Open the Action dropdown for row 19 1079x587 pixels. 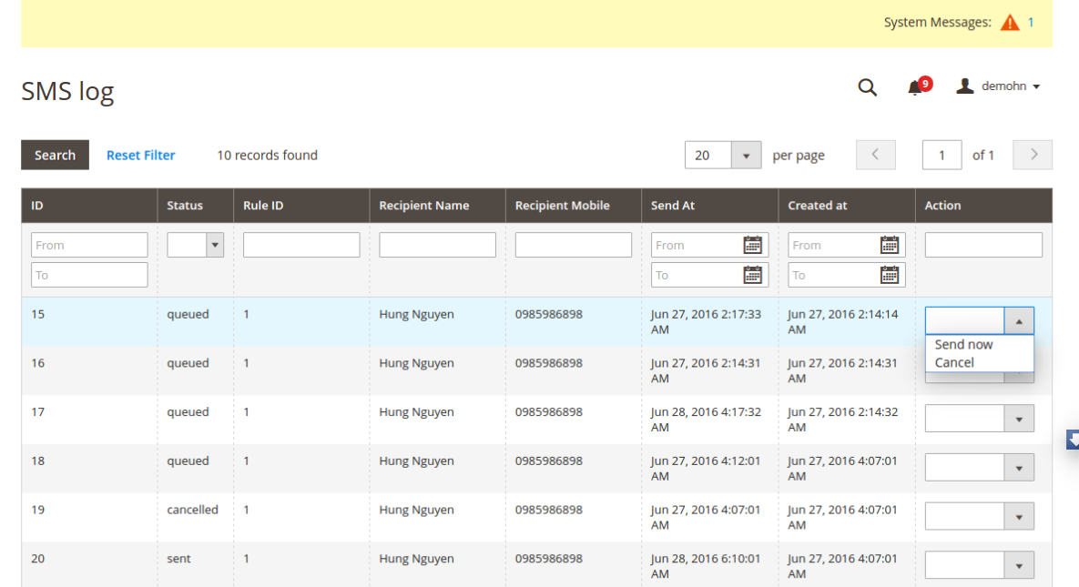coord(979,516)
